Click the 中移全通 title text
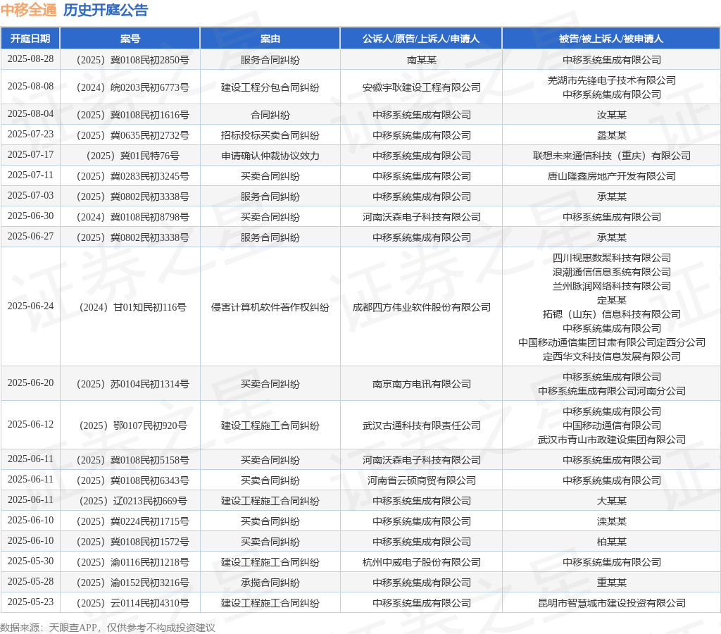The width and height of the screenshot is (721, 634). tap(28, 10)
